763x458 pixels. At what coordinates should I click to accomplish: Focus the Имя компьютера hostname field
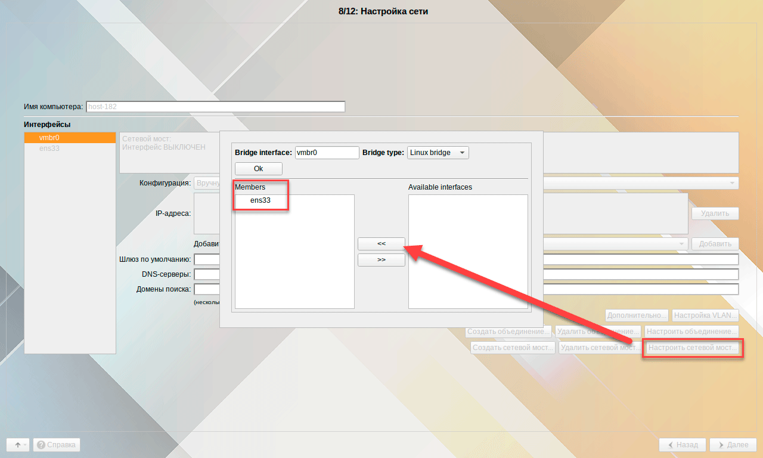point(216,107)
